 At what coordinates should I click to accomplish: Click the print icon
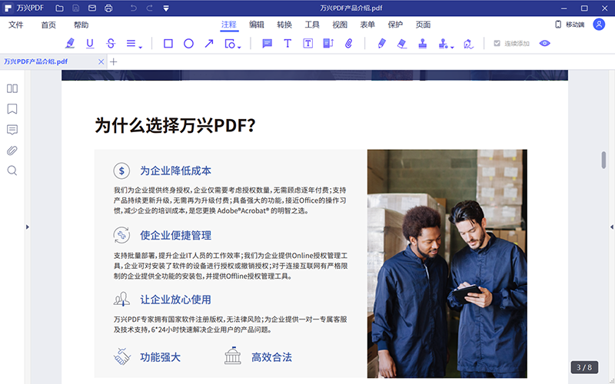coord(108,8)
